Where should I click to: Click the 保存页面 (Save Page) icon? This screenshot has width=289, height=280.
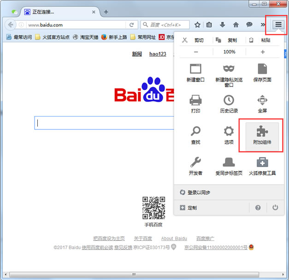click(262, 70)
